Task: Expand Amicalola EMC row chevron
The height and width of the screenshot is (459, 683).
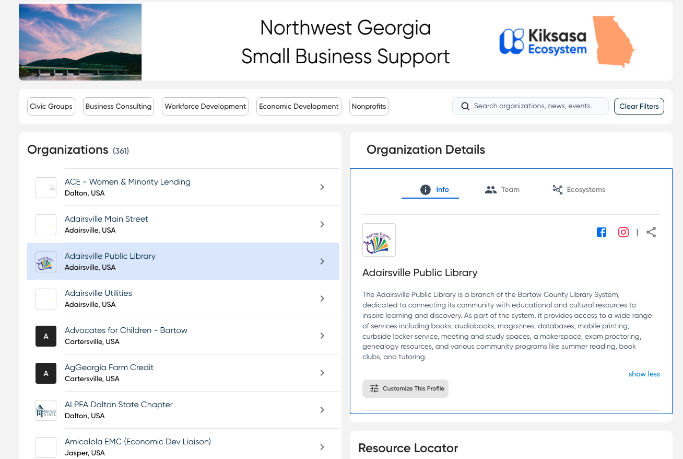Action: (x=322, y=447)
